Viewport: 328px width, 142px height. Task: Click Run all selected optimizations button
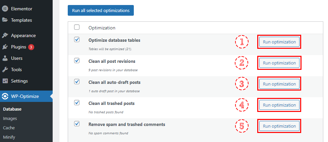pyautogui.click(x=101, y=10)
